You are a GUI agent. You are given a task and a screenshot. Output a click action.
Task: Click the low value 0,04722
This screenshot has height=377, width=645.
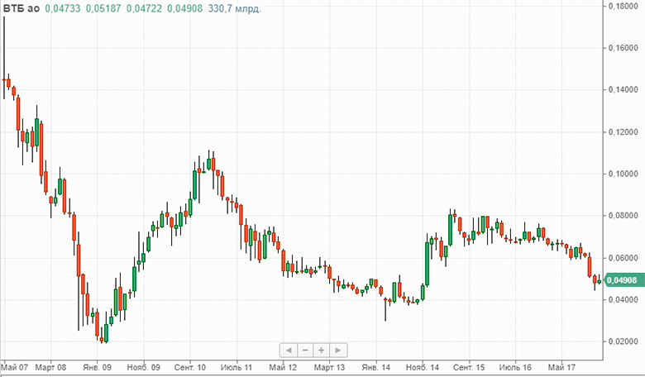(x=145, y=8)
